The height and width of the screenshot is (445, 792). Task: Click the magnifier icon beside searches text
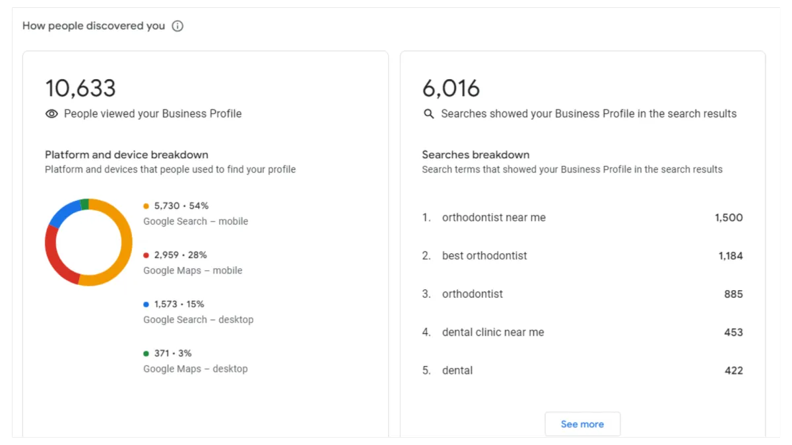click(x=429, y=114)
